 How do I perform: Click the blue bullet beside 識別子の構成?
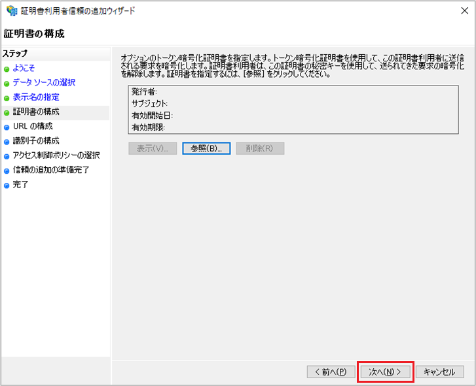tap(7, 142)
